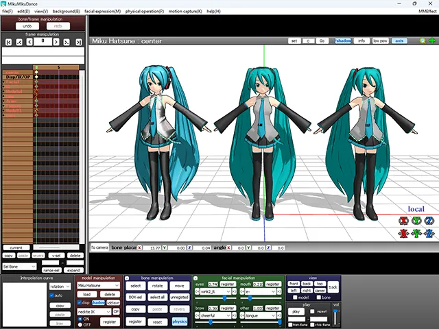439x329 pixels.
Task: Open the necktie IK dropdown
Action: tap(94, 312)
